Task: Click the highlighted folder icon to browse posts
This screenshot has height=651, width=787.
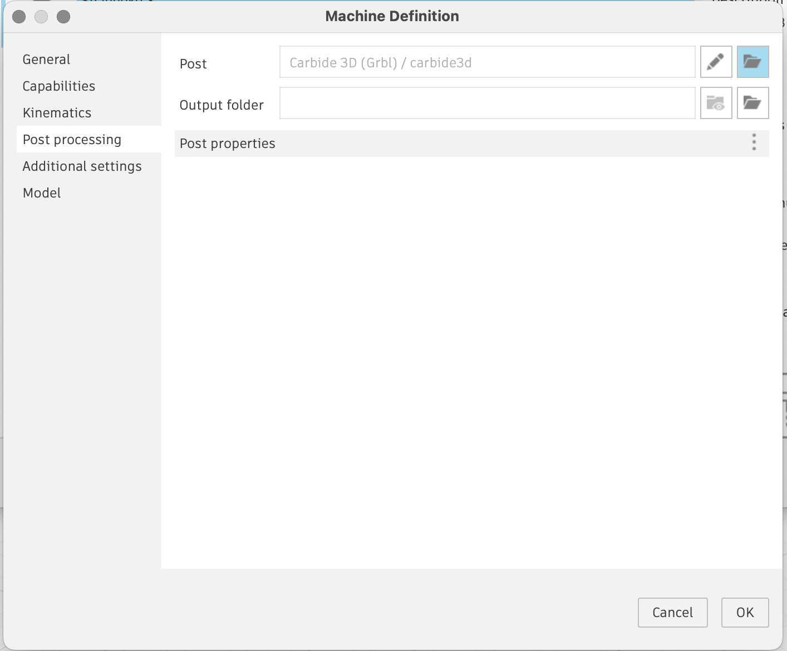Action: click(x=752, y=62)
